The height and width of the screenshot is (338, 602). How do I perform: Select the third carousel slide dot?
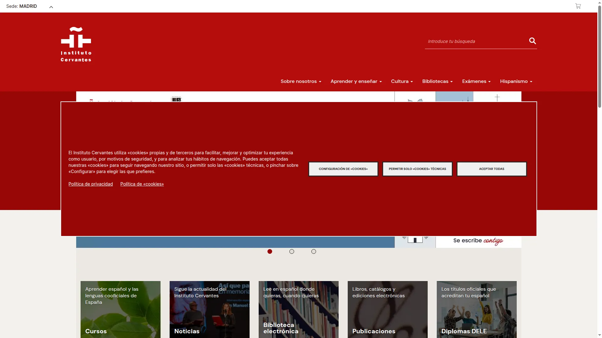(314, 252)
